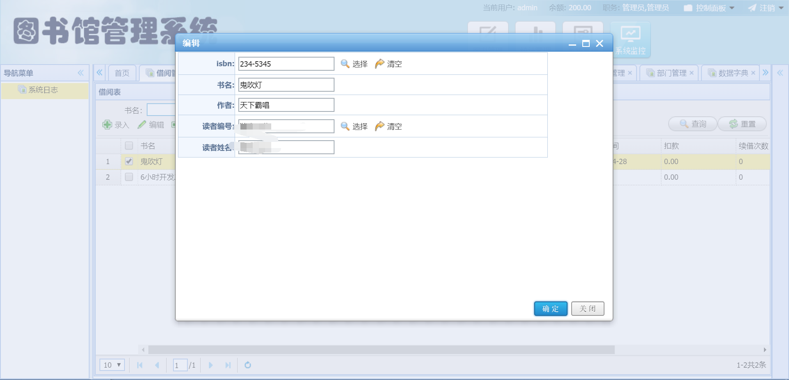Check the 6小时开发 row checkbox
The width and height of the screenshot is (789, 380).
(x=129, y=177)
